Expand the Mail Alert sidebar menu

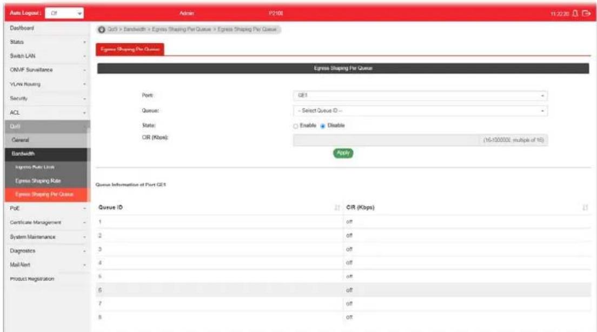[x=47, y=264]
